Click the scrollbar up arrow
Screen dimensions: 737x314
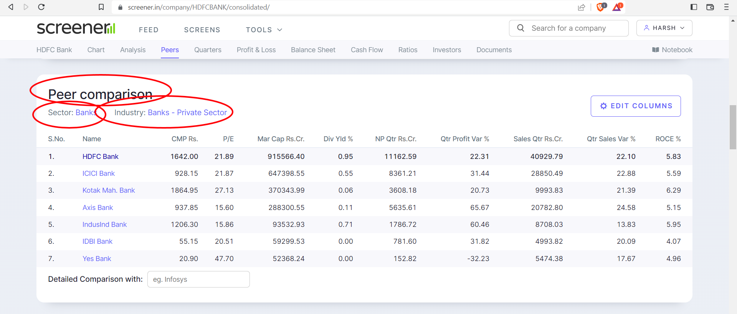pos(733,20)
